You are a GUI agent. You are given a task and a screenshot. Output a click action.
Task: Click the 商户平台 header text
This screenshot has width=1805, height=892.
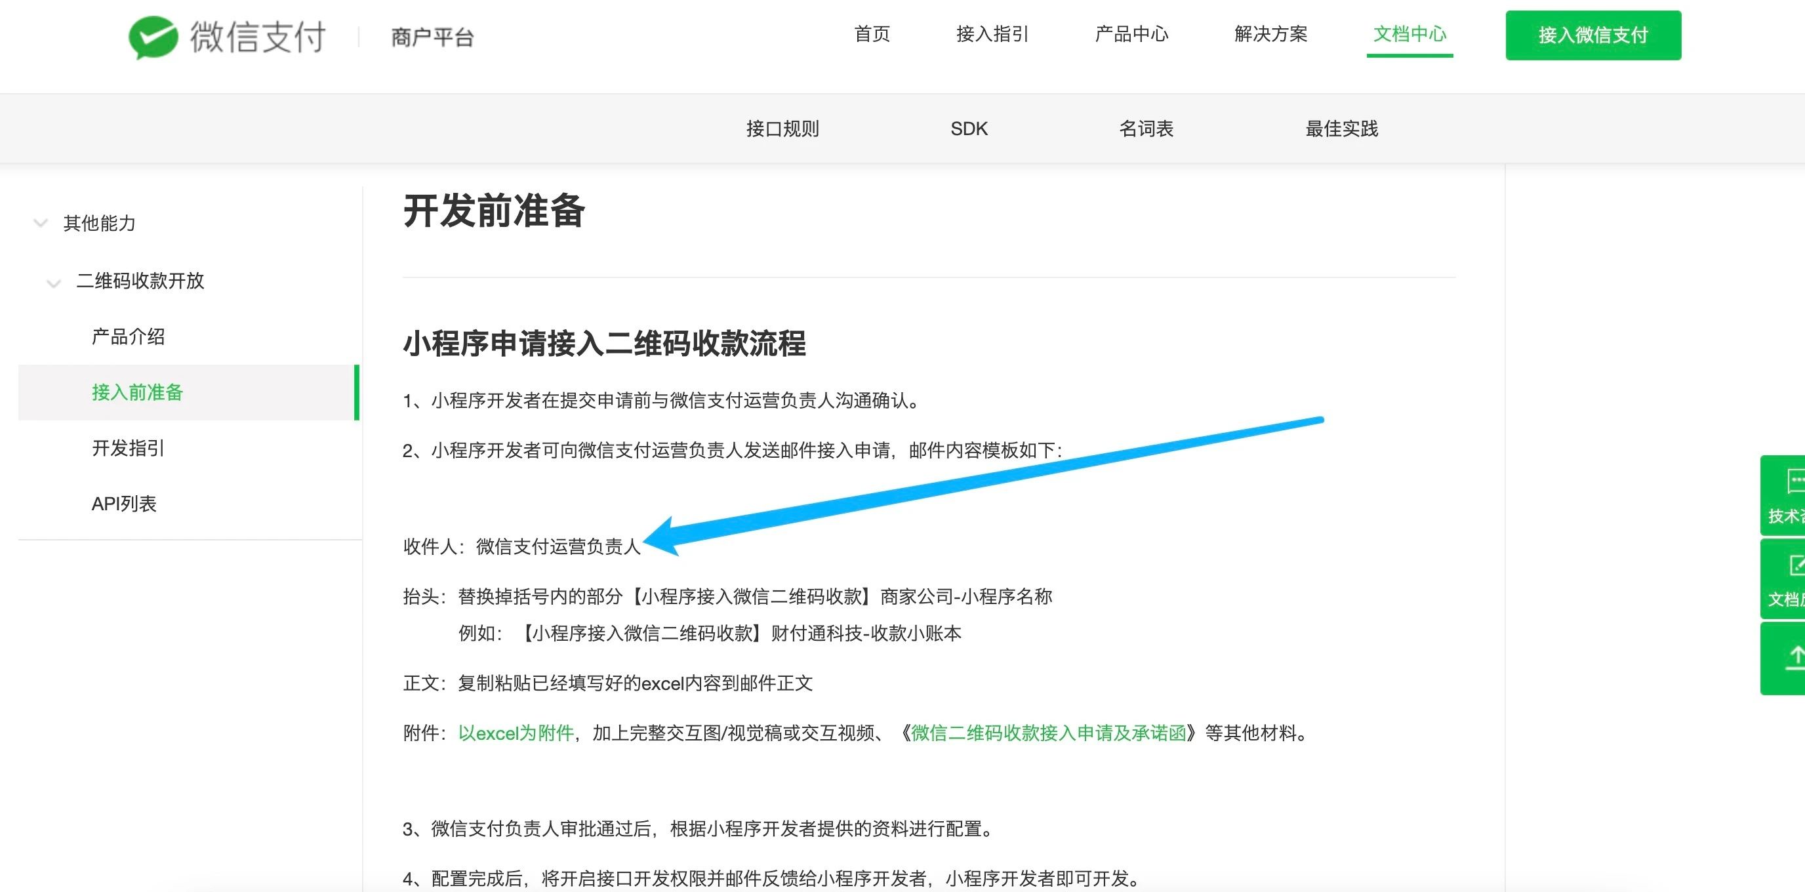coord(432,37)
